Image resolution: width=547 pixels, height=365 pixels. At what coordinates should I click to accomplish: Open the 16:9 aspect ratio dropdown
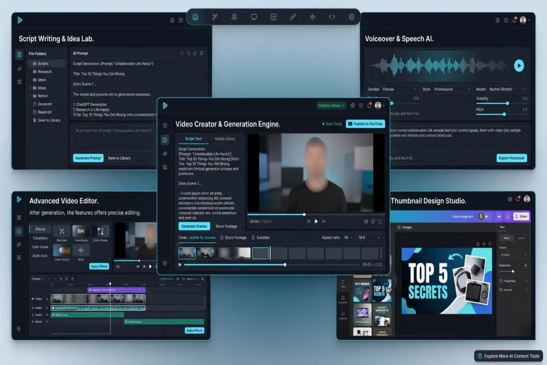[x=368, y=237]
